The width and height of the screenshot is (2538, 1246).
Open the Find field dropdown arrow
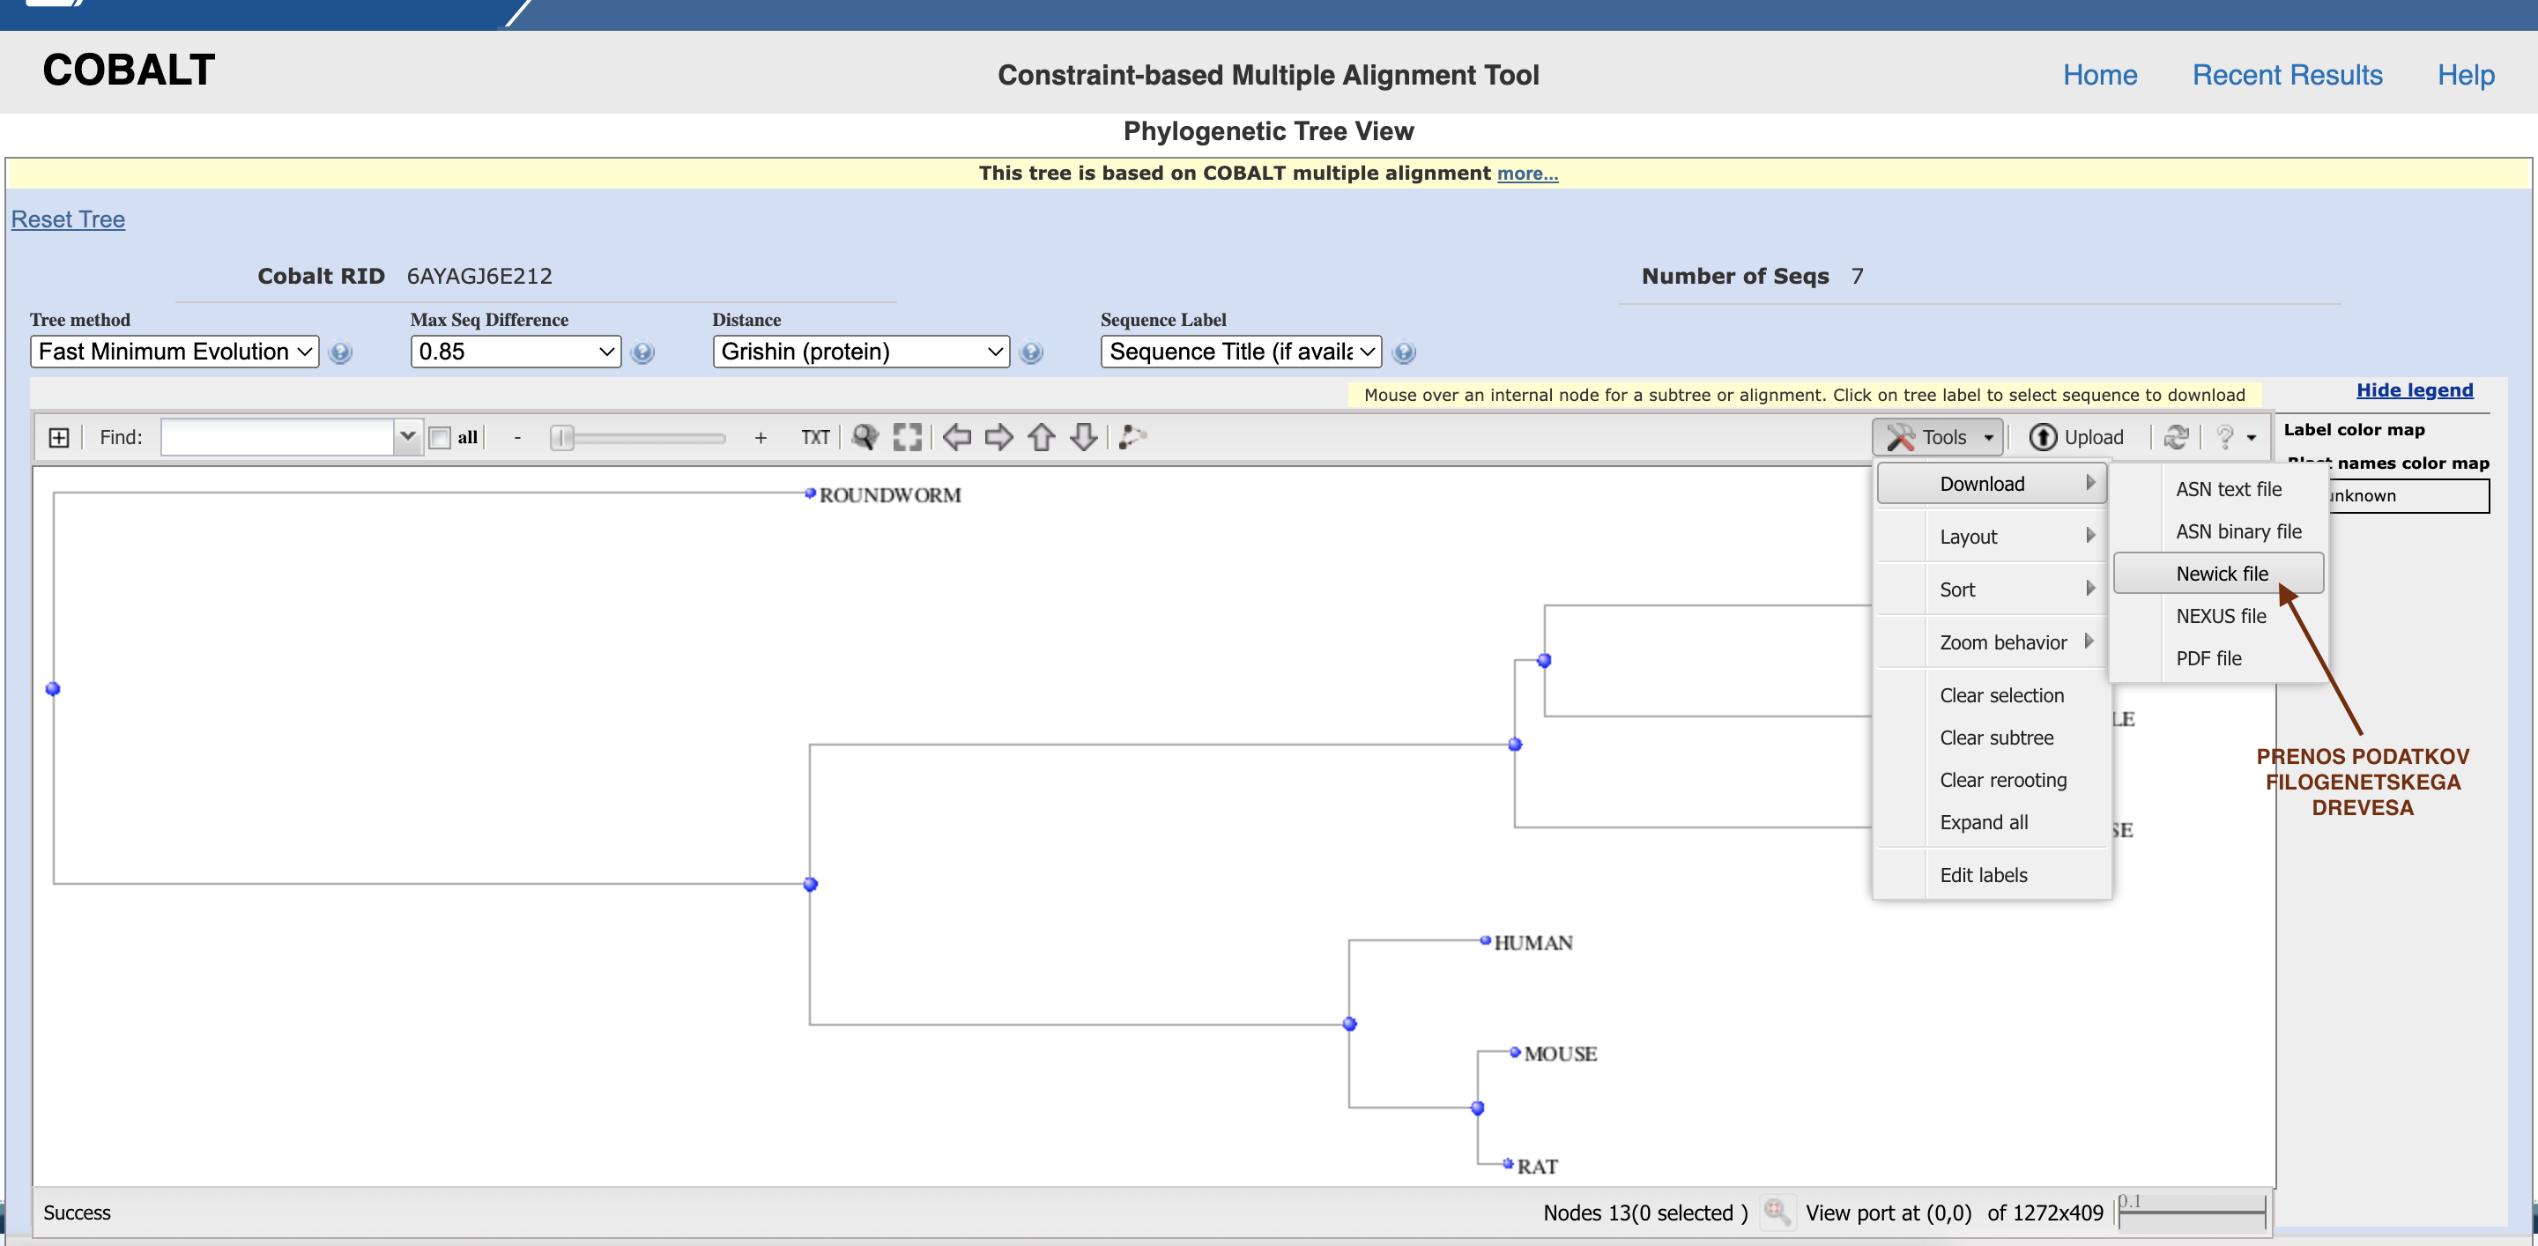(407, 437)
